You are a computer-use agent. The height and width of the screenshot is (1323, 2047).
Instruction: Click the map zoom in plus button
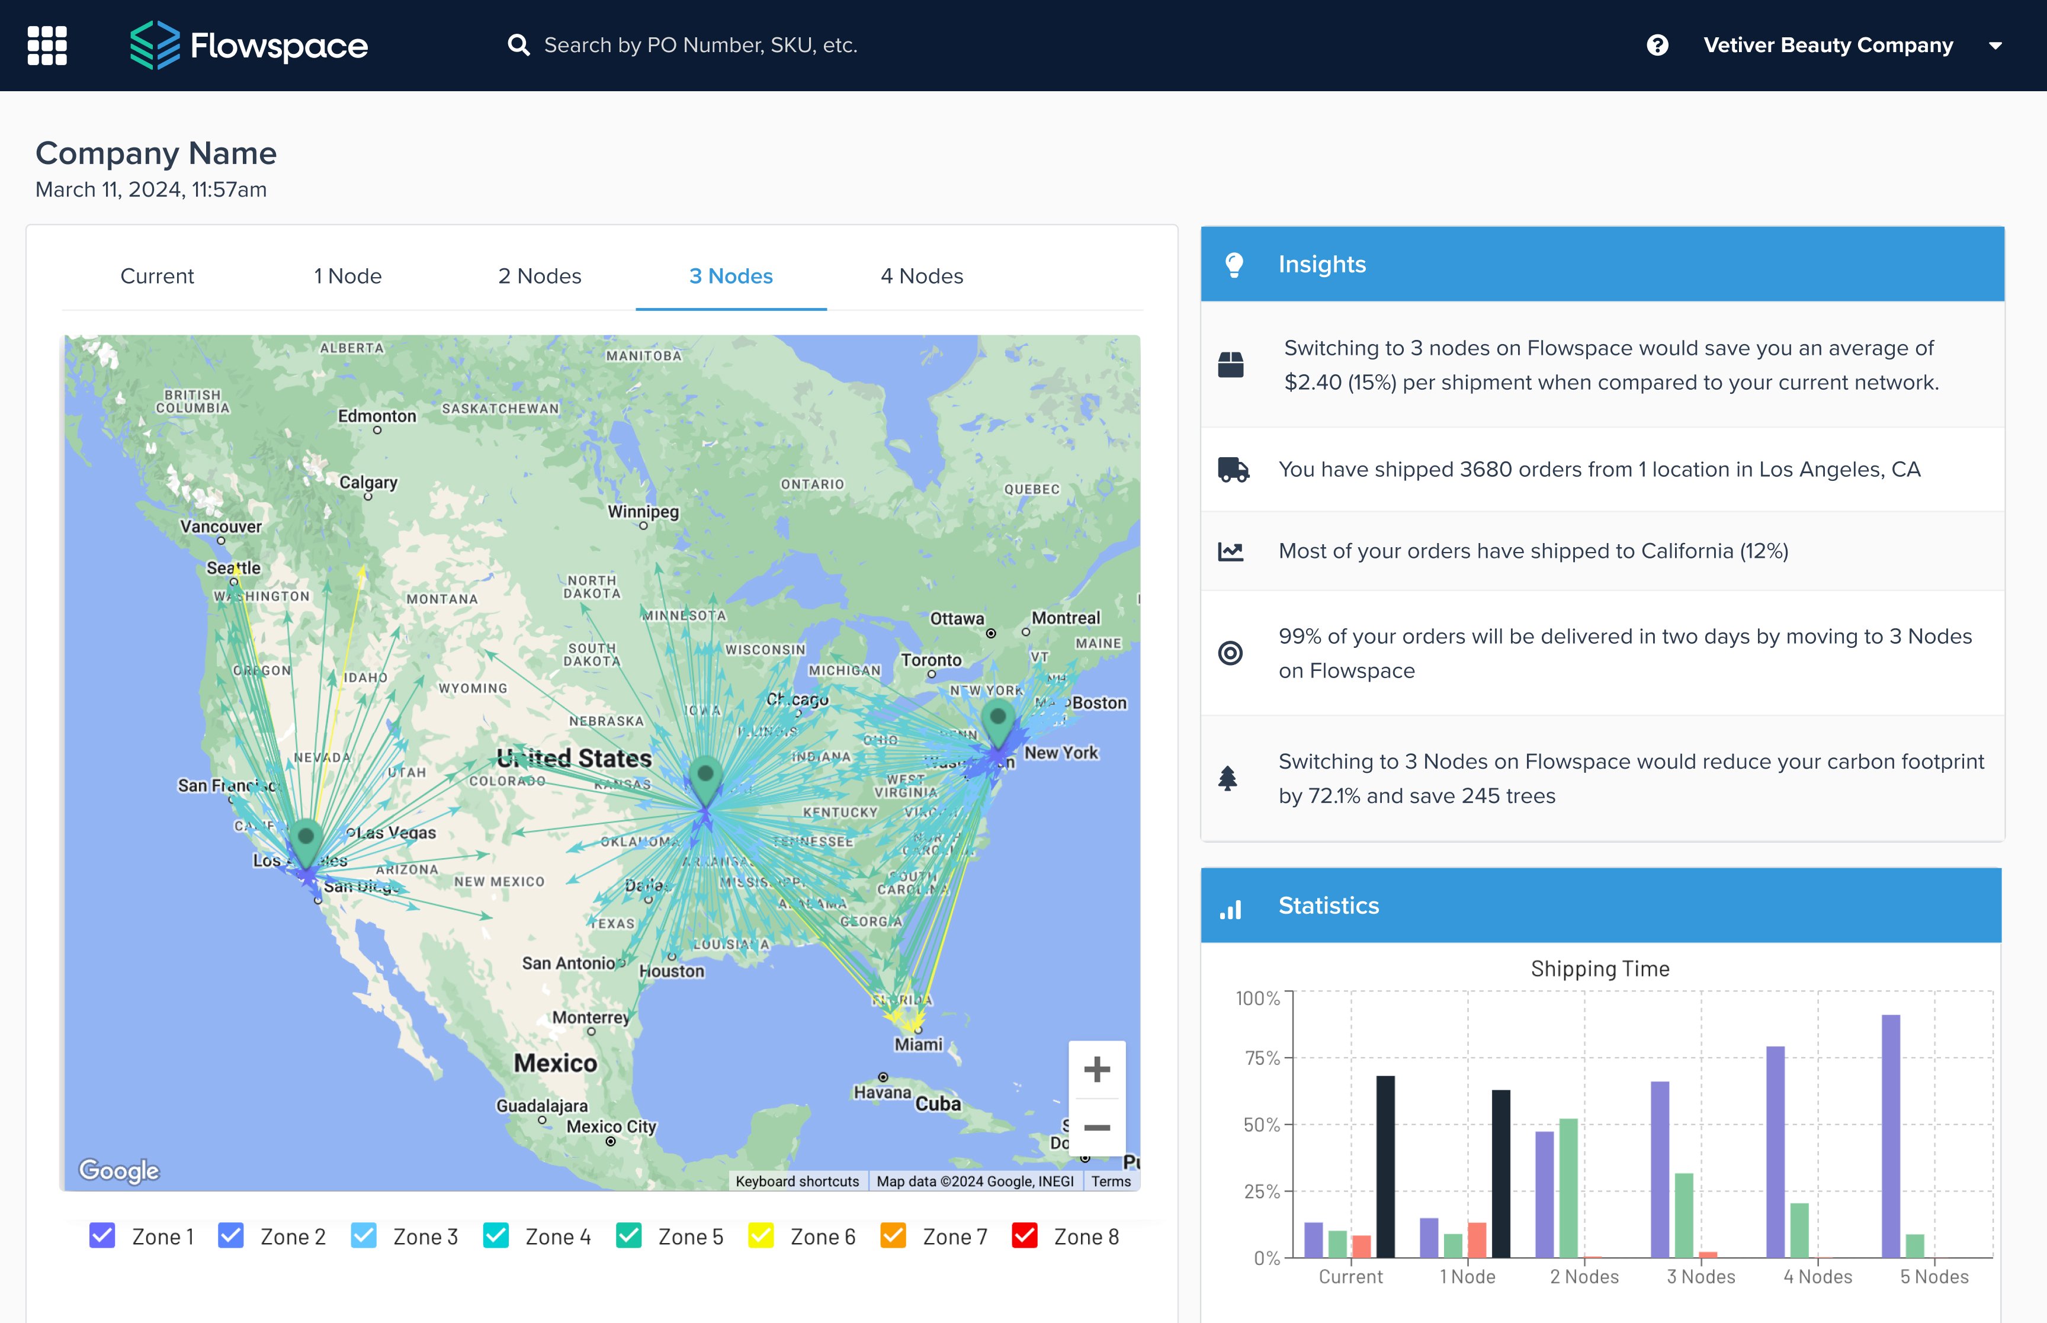[1096, 1070]
